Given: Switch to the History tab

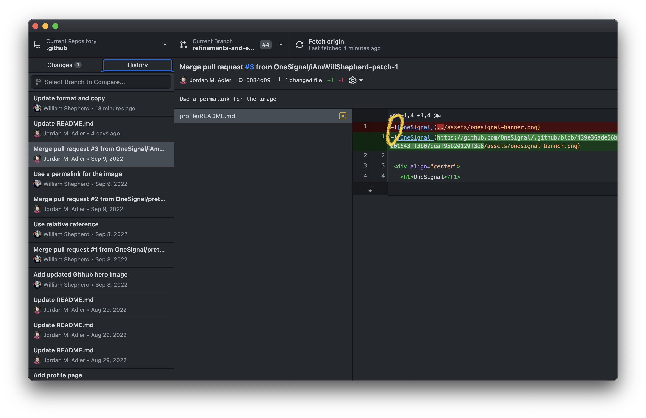Looking at the screenshot, I should 137,65.
